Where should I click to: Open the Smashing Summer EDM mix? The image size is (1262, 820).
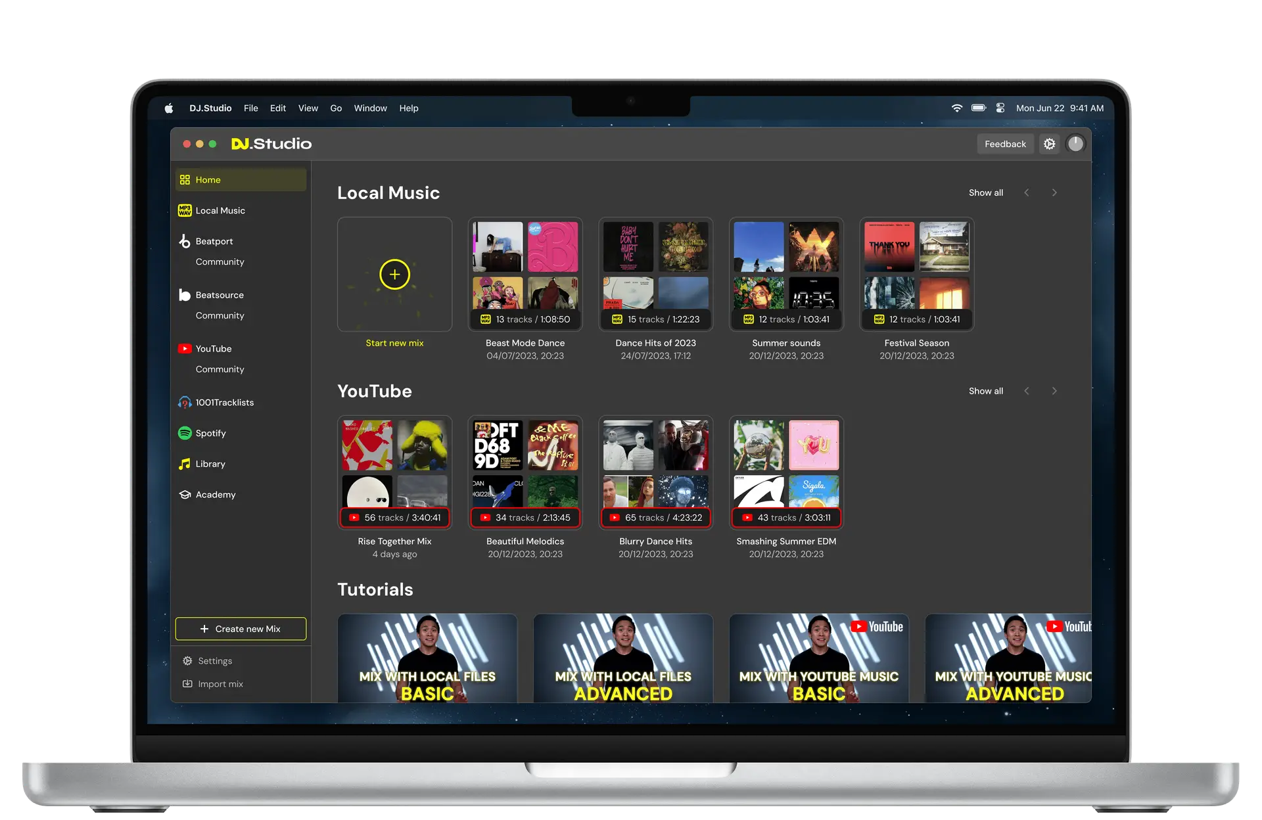pos(786,472)
